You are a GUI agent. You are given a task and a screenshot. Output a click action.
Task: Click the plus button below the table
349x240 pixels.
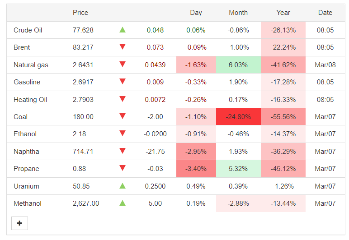[19, 223]
